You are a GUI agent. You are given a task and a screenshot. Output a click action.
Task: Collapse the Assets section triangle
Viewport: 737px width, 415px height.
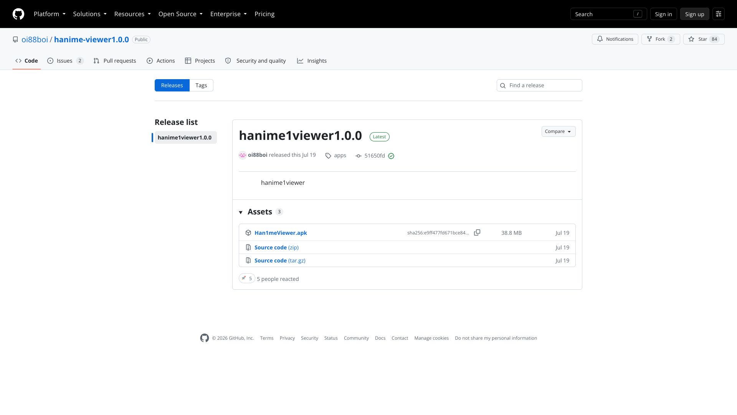(x=241, y=212)
